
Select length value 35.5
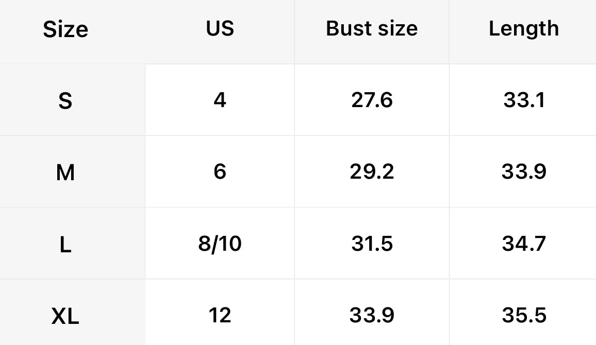coord(524,315)
